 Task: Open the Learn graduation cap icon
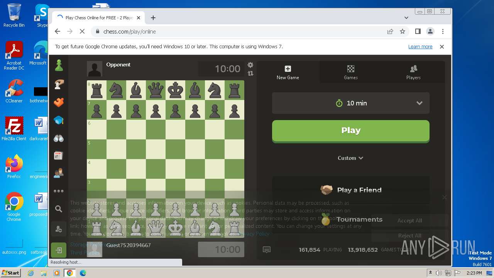coord(59,120)
